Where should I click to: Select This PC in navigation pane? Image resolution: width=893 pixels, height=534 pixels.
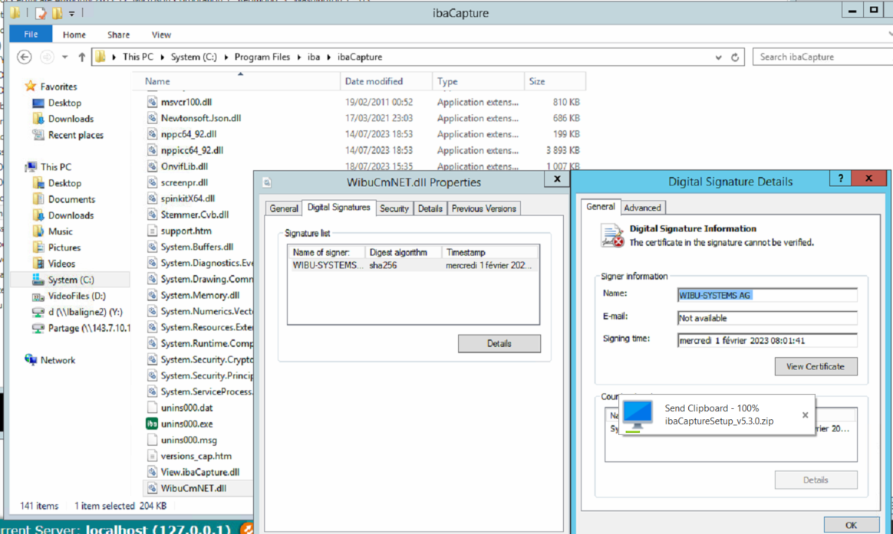tap(56, 166)
